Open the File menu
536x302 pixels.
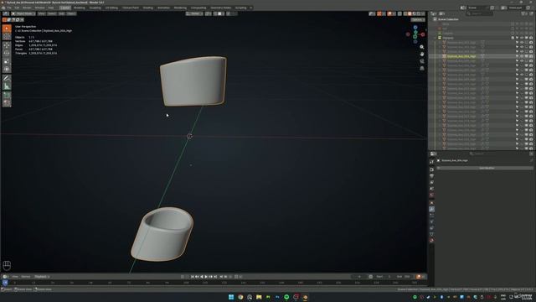[x=9, y=8]
